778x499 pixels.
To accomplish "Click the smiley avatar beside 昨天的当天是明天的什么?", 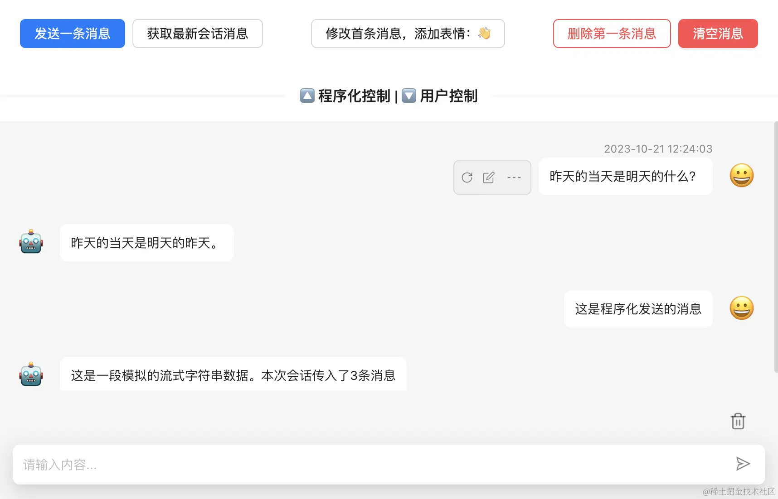I will (742, 176).
